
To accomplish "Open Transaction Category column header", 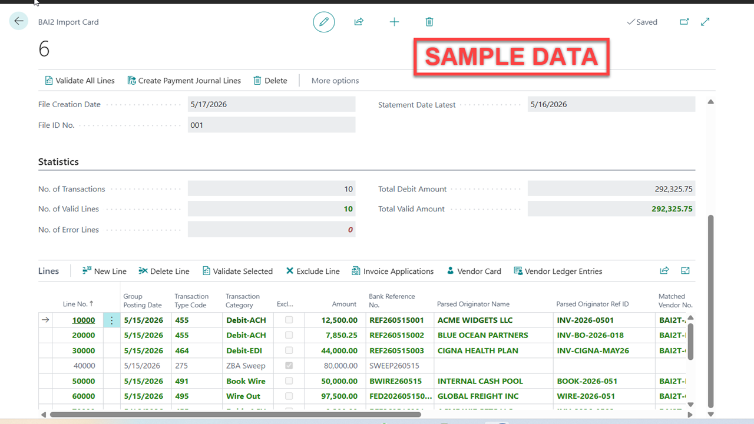I will 243,301.
